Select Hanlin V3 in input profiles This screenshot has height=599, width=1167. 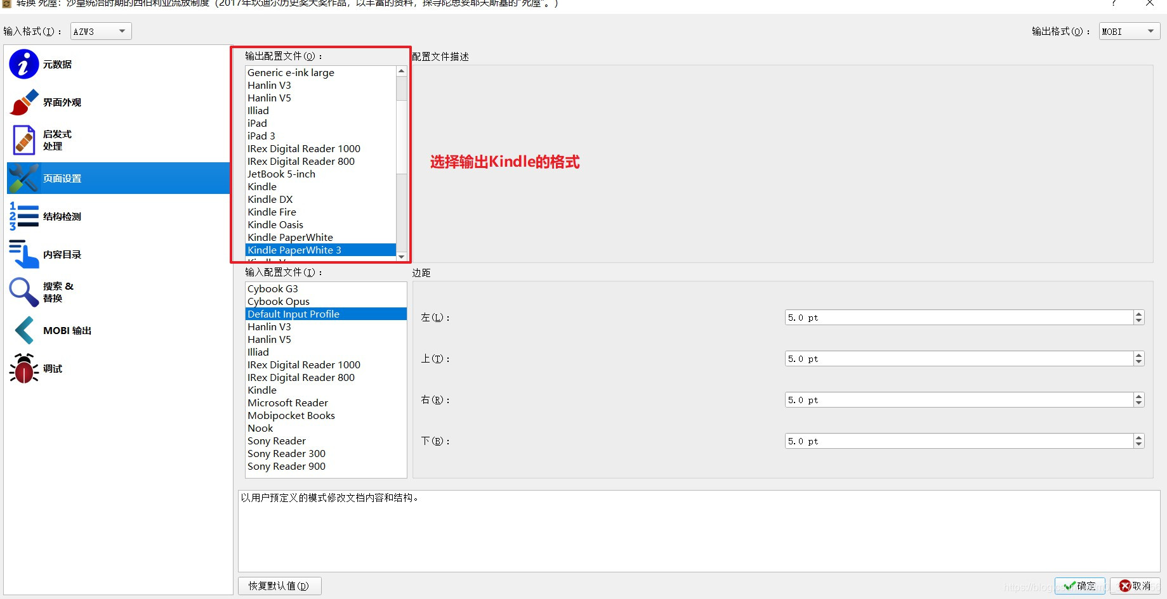point(326,326)
